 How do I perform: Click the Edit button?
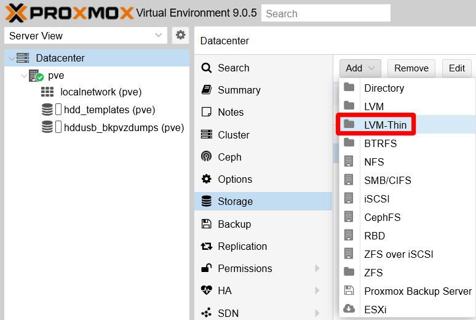tap(456, 68)
